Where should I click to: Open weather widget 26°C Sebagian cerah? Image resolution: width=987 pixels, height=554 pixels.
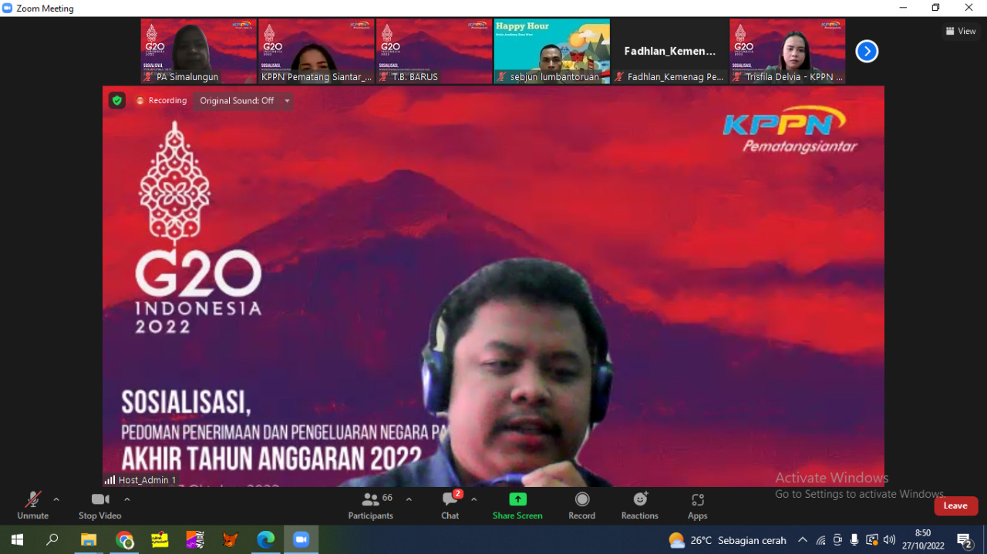click(x=727, y=540)
